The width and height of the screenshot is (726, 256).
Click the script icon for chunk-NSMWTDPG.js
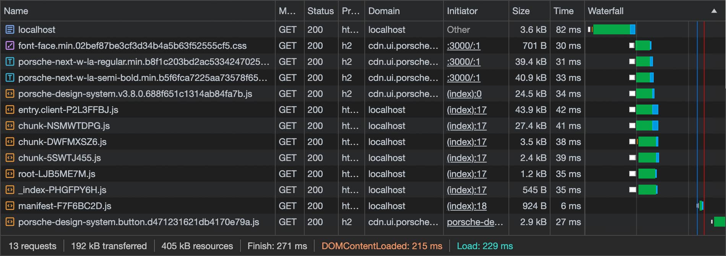[10, 126]
